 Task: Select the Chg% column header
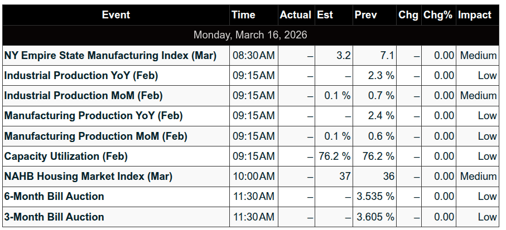[x=438, y=15]
